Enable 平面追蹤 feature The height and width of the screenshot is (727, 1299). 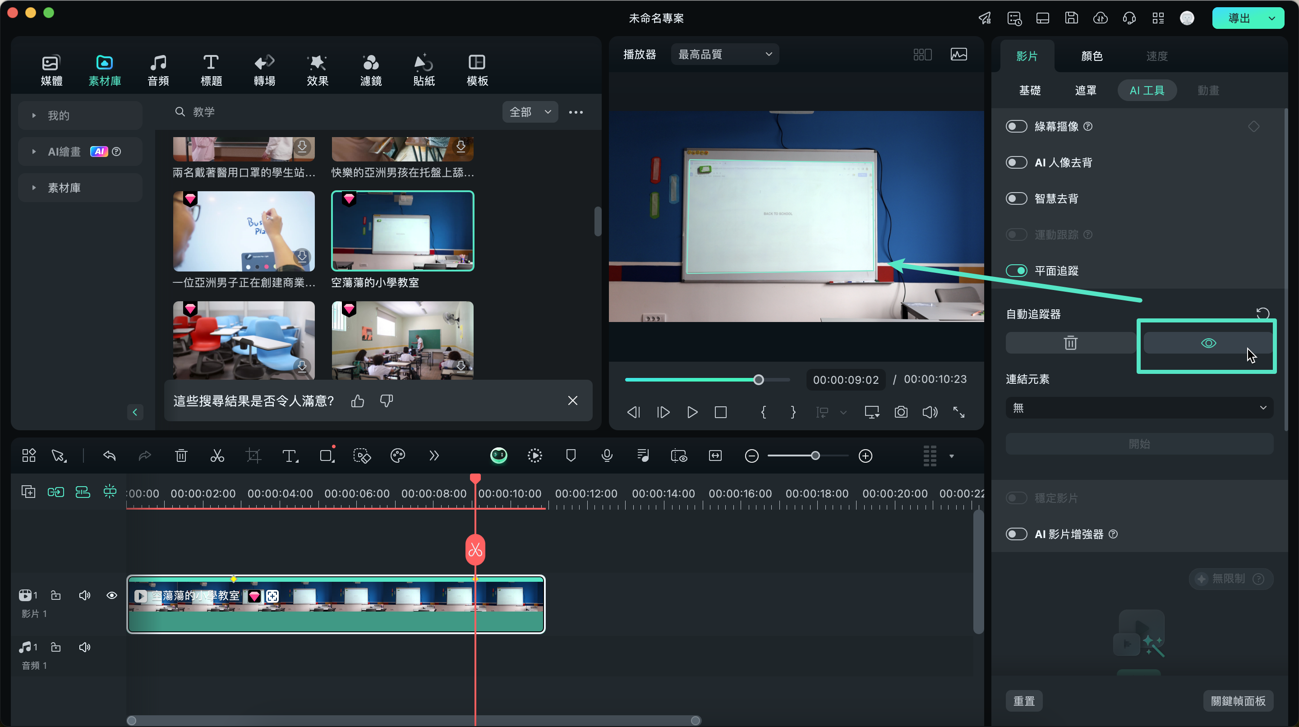[1016, 270]
